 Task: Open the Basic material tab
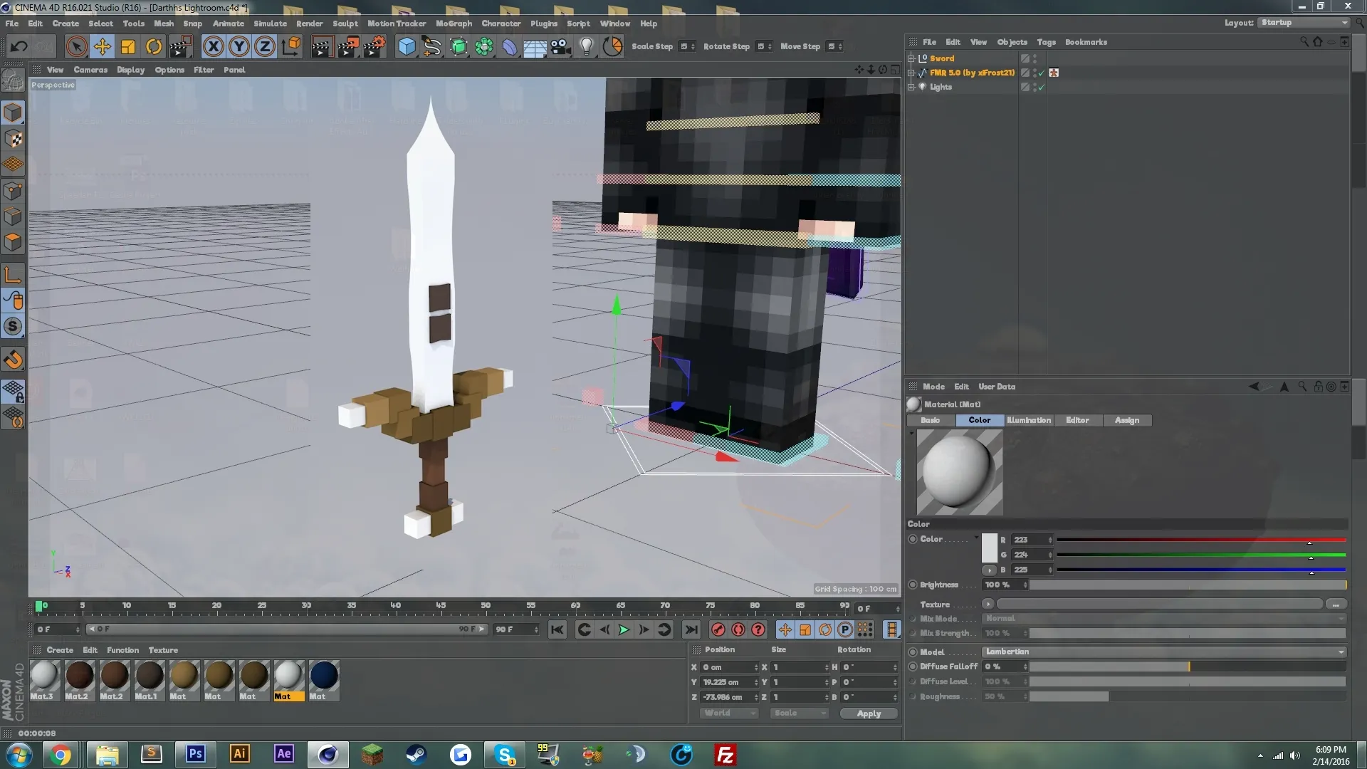(931, 421)
